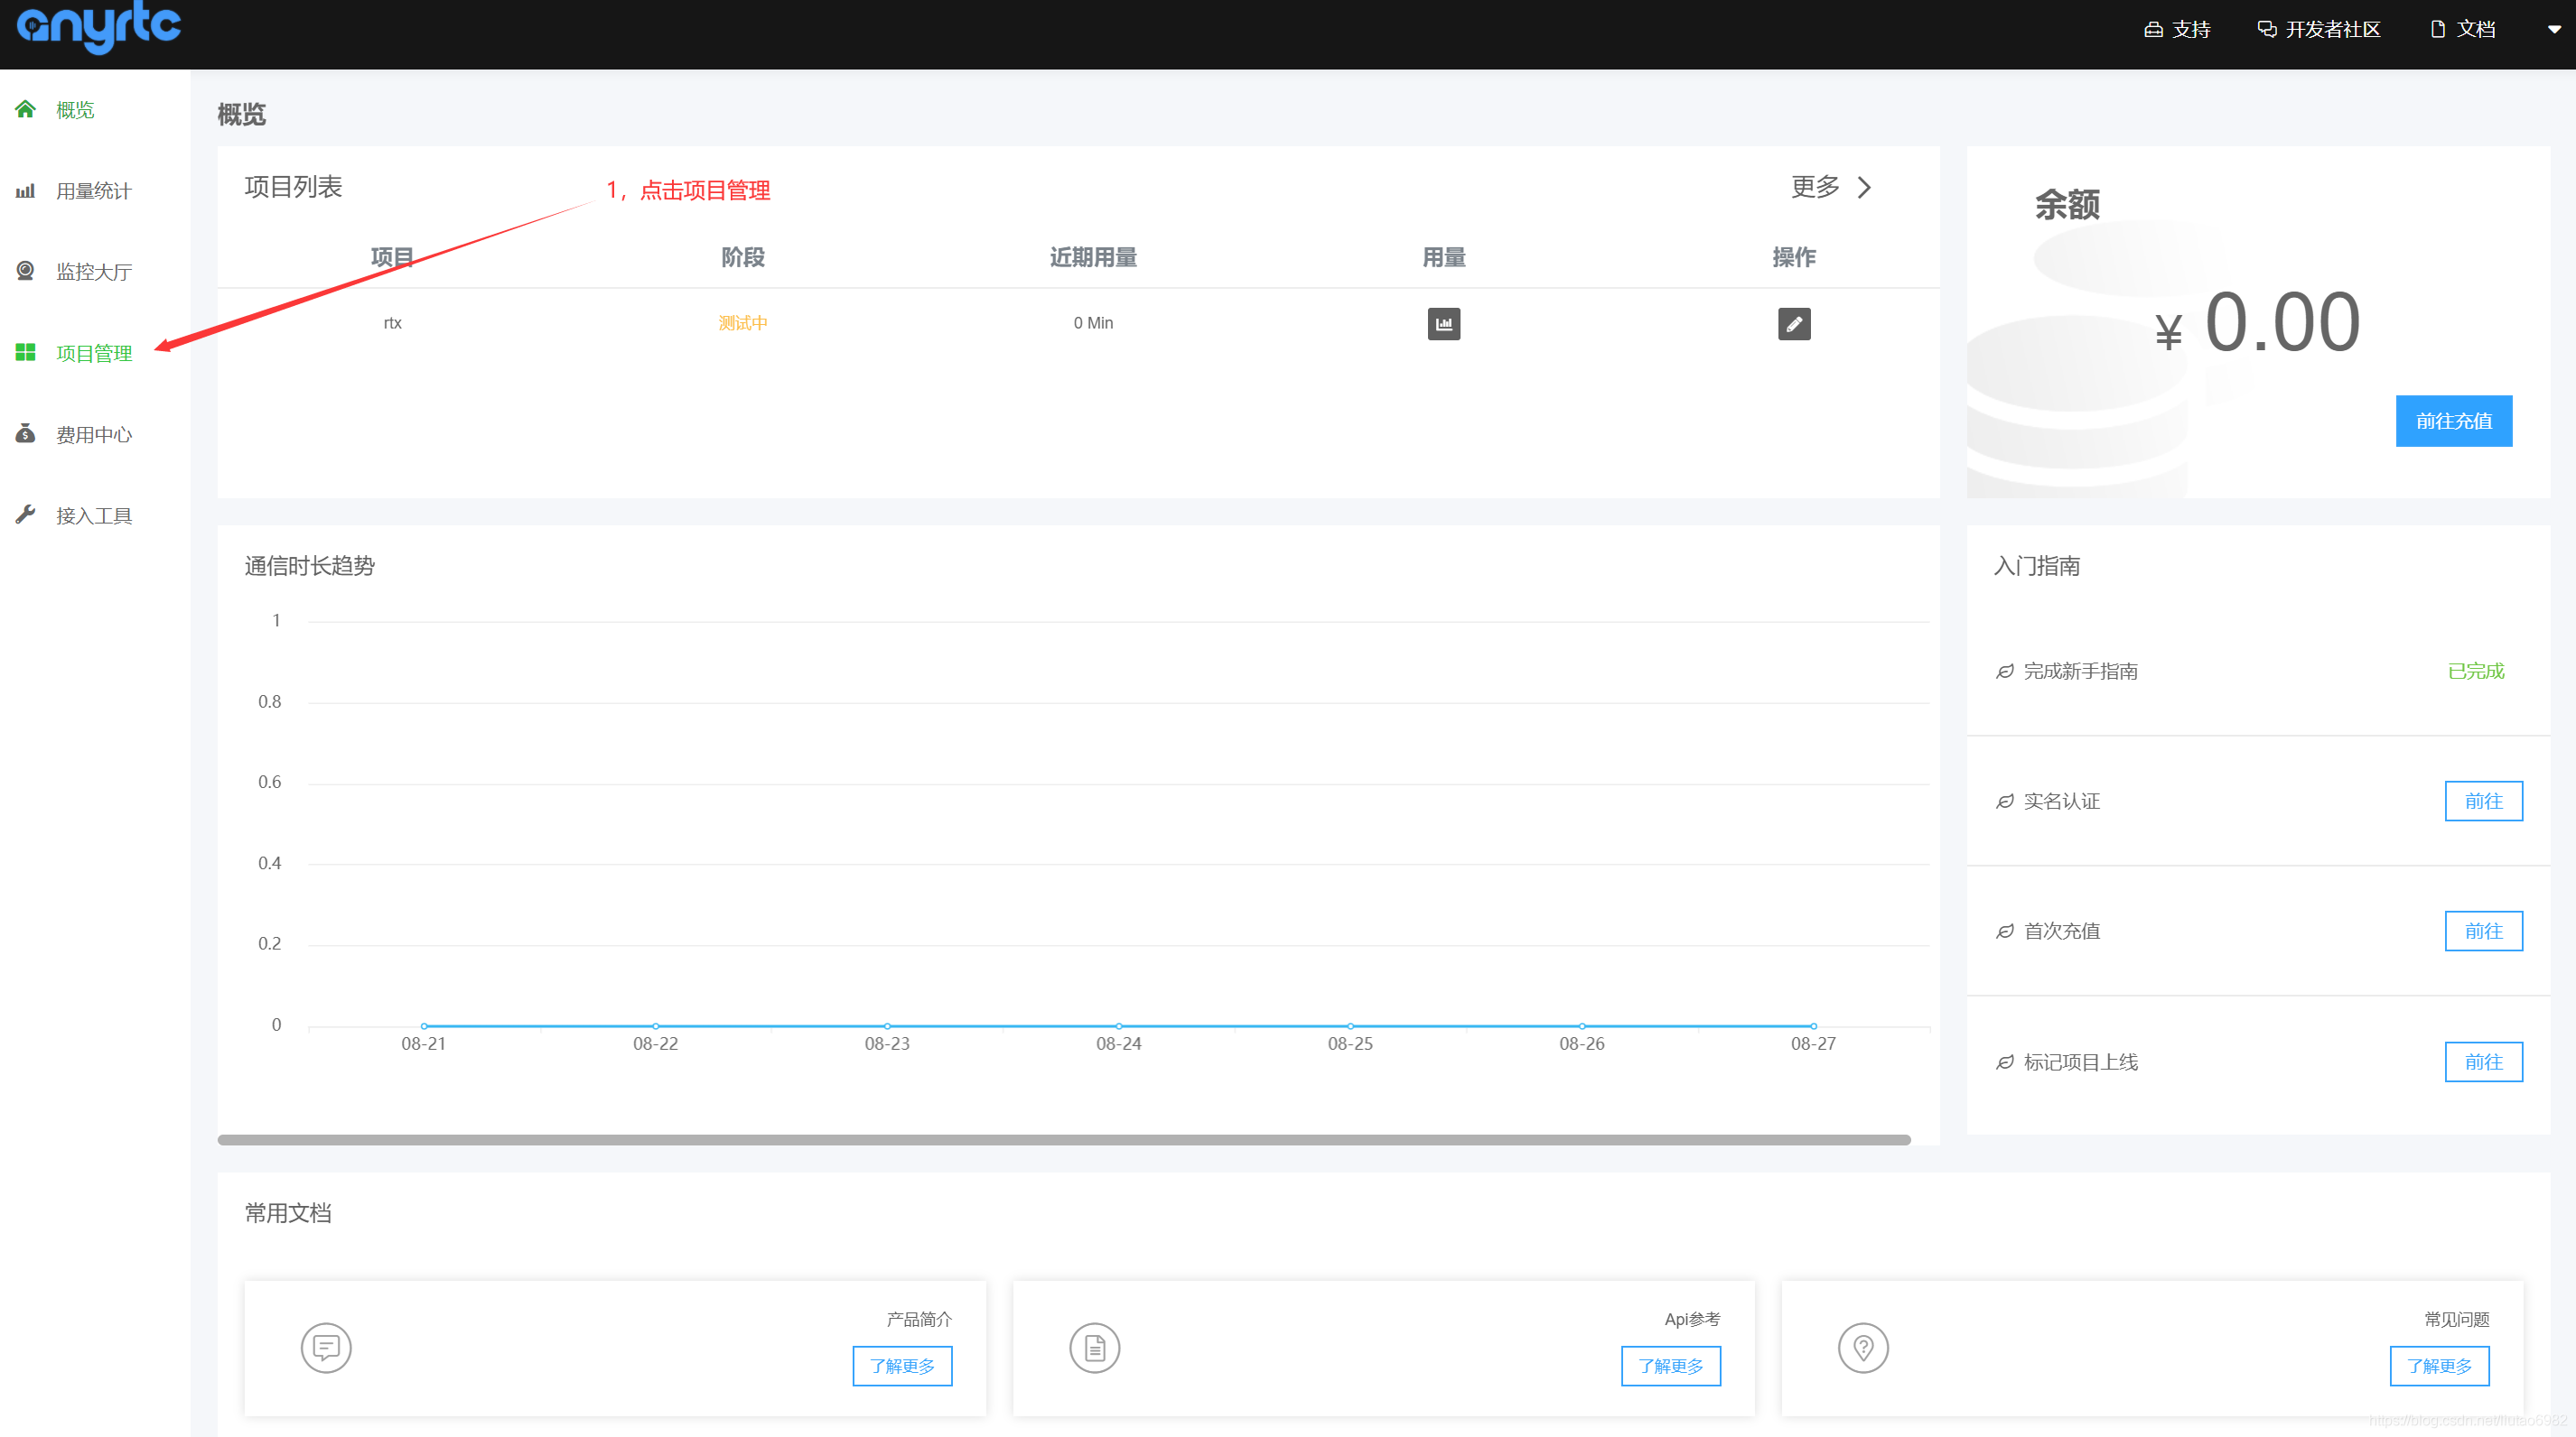The height and width of the screenshot is (1437, 2576).
Task: Expand the account dropdown arrow in top bar
Action: (2553, 30)
